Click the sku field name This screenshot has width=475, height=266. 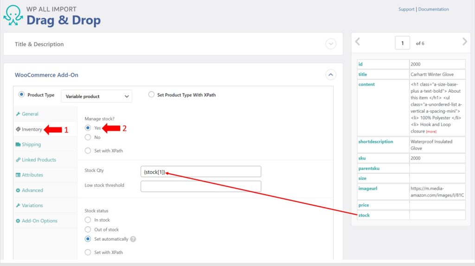pyautogui.click(x=362, y=158)
